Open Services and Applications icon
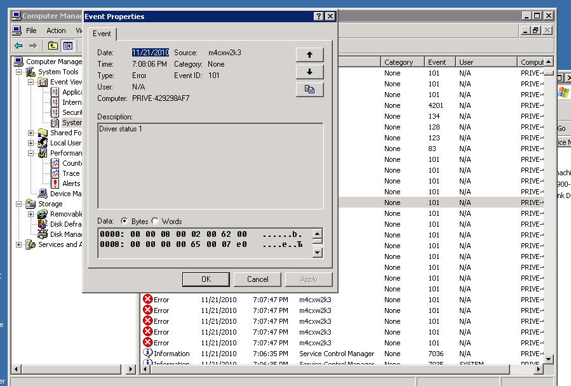Screen dimensions: 571x386 click(30, 244)
